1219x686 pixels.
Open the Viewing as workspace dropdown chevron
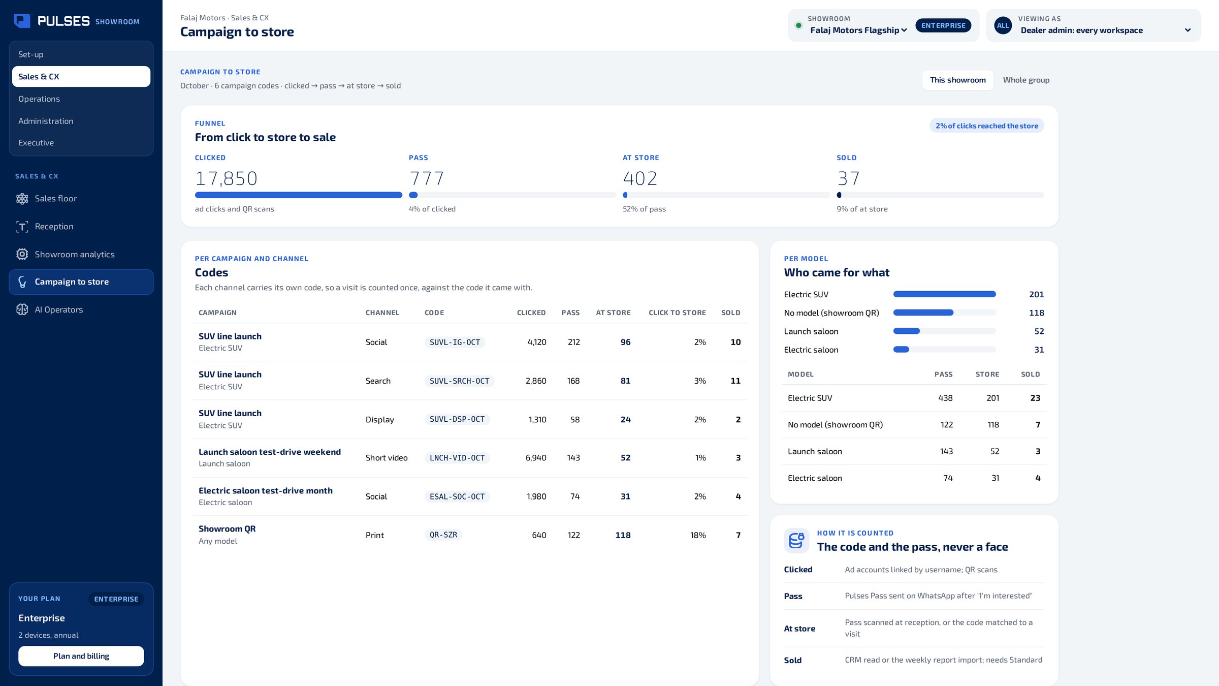[x=1188, y=30]
